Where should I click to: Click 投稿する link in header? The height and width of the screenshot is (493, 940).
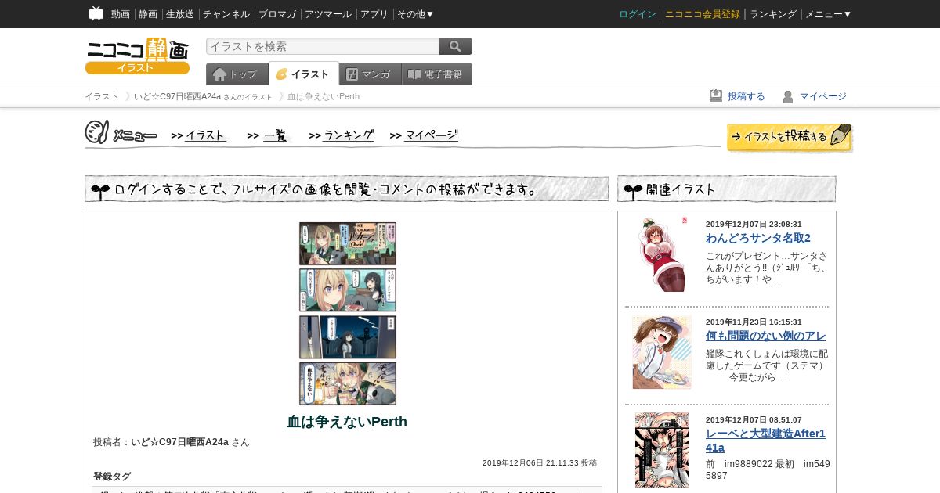(x=747, y=96)
